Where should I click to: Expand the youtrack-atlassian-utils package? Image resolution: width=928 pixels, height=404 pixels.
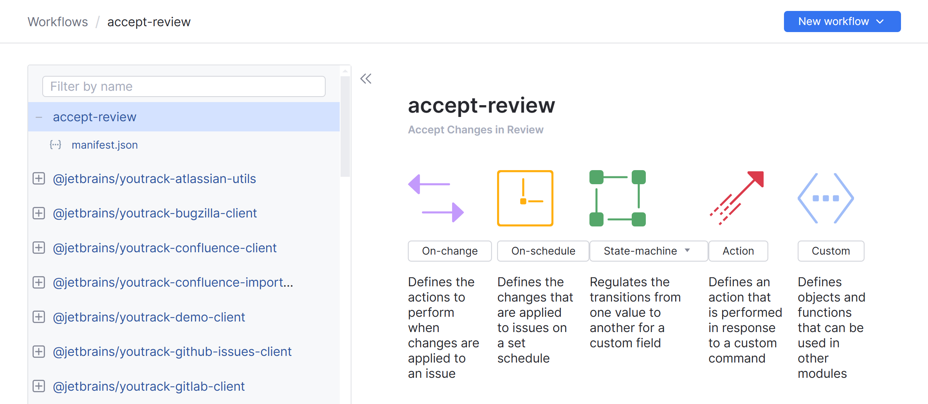tap(39, 179)
